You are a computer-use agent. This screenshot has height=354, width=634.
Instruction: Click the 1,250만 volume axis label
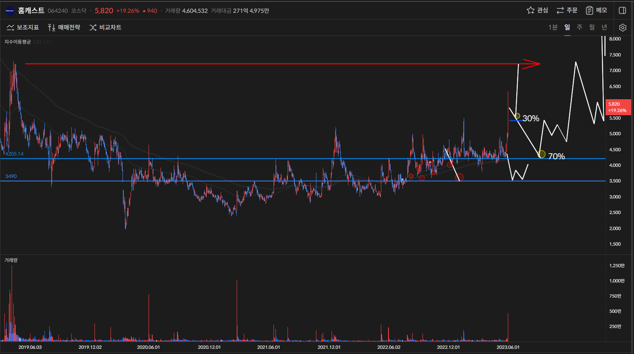[x=617, y=266]
